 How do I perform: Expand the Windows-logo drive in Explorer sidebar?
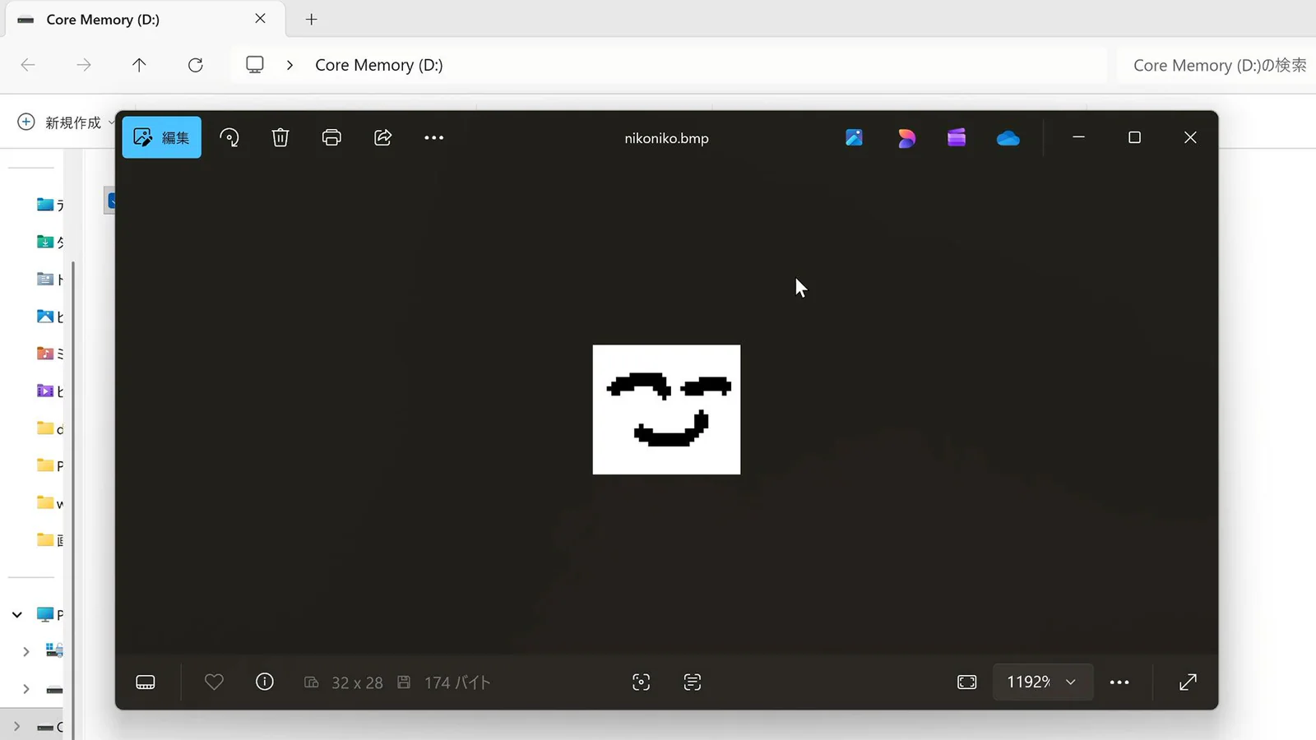26,651
